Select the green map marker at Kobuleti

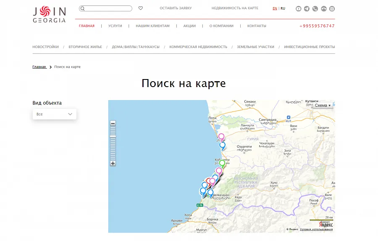coord(222,164)
